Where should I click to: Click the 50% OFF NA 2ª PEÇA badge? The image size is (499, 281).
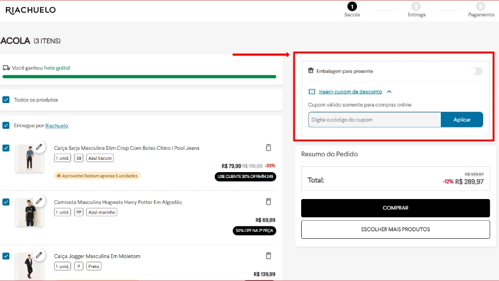(254, 231)
